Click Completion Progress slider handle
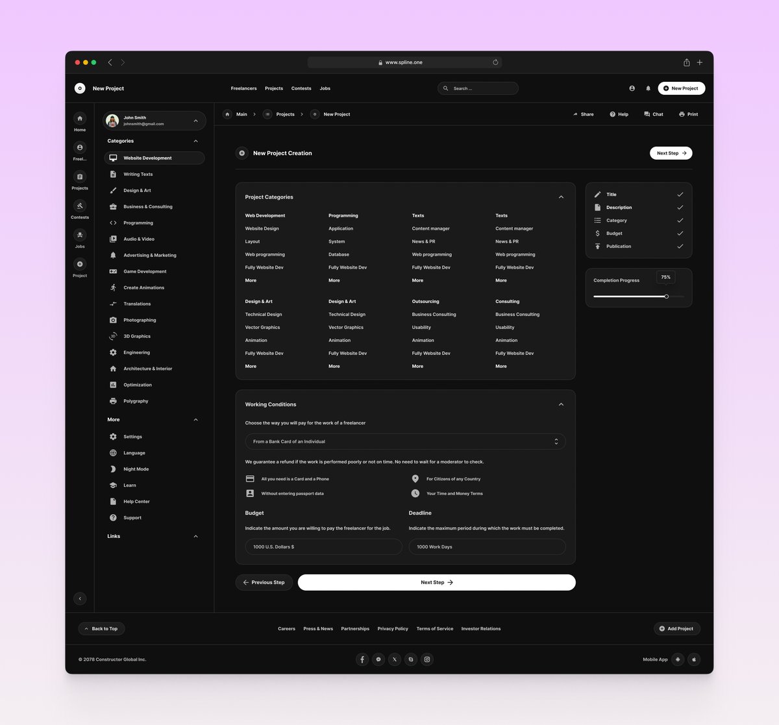The height and width of the screenshot is (725, 779). click(667, 297)
